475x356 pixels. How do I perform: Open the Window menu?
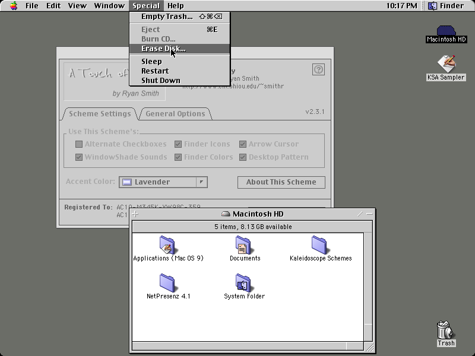pyautogui.click(x=109, y=6)
